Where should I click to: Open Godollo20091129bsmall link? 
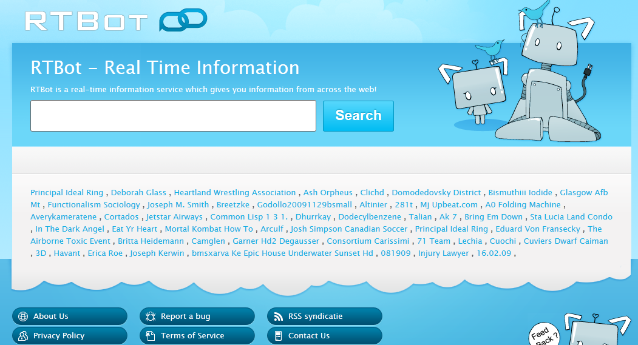[x=305, y=205]
